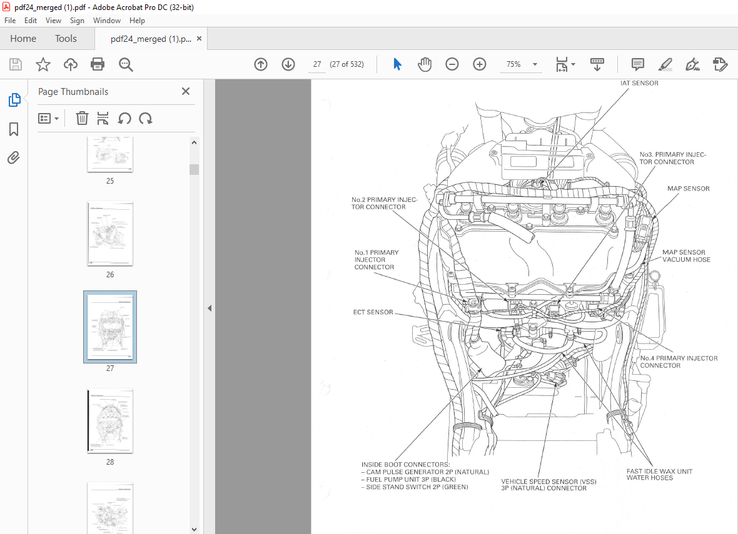Activate the Selection arrow tool
This screenshot has height=534, width=738.
click(397, 64)
